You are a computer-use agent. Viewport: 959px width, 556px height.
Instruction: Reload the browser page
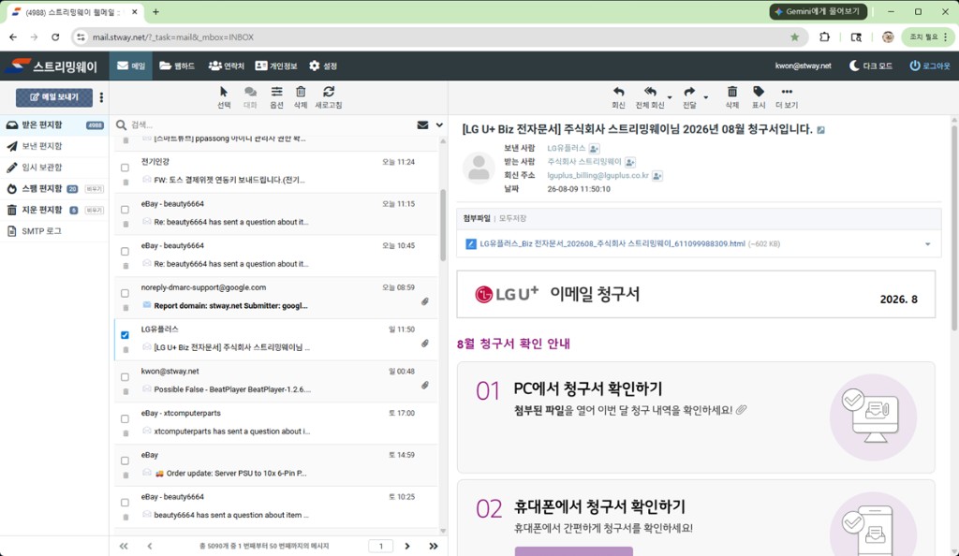(x=55, y=37)
